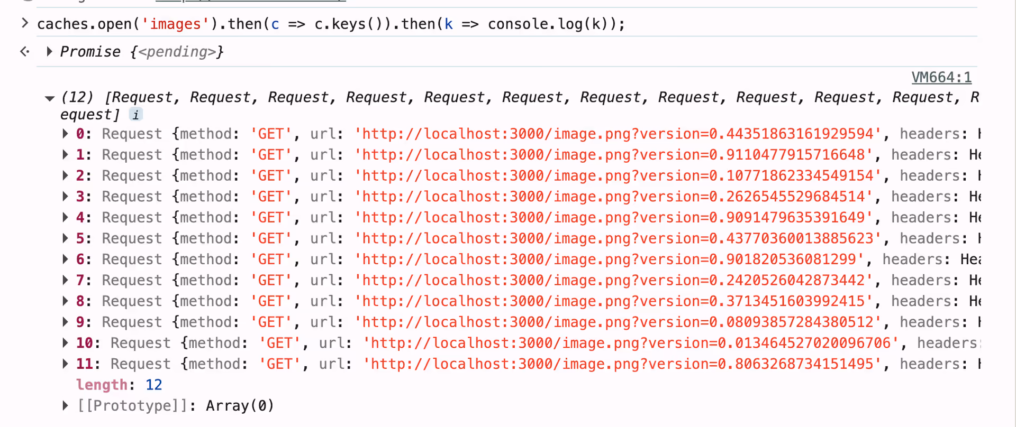Expand array item 8 Request
The image size is (1016, 427).
[x=65, y=301]
